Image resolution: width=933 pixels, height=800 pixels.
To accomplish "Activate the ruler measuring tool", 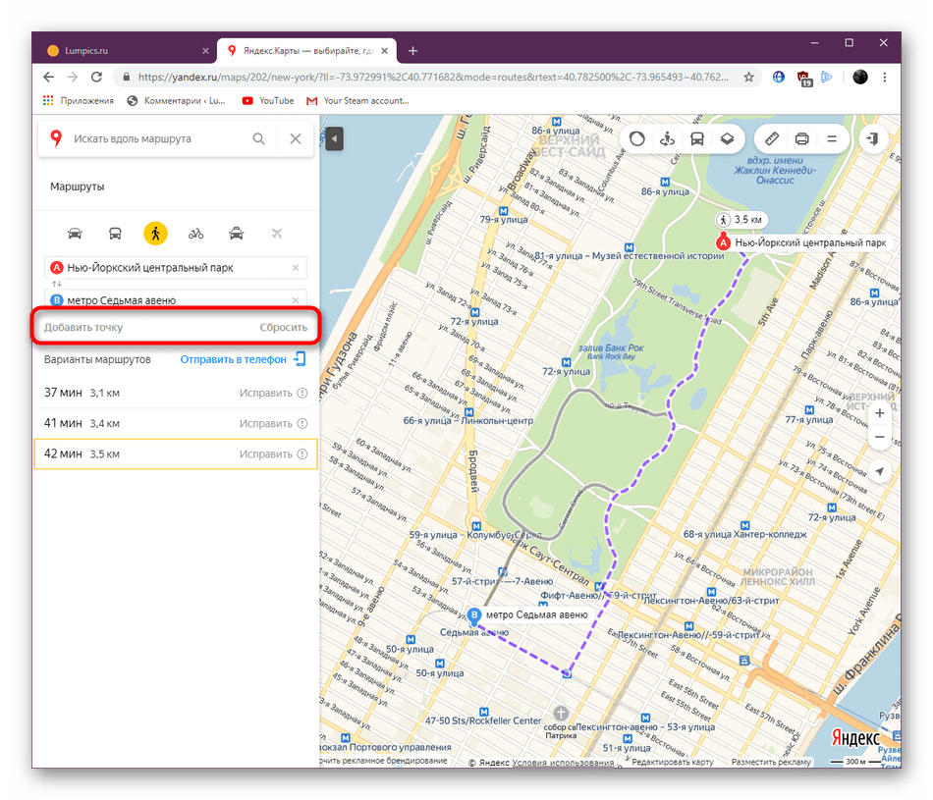I will pyautogui.click(x=771, y=138).
